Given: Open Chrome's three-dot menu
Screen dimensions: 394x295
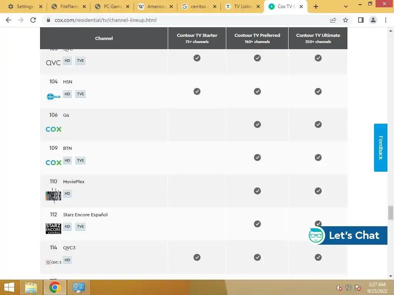Looking at the screenshot, I should (386, 20).
